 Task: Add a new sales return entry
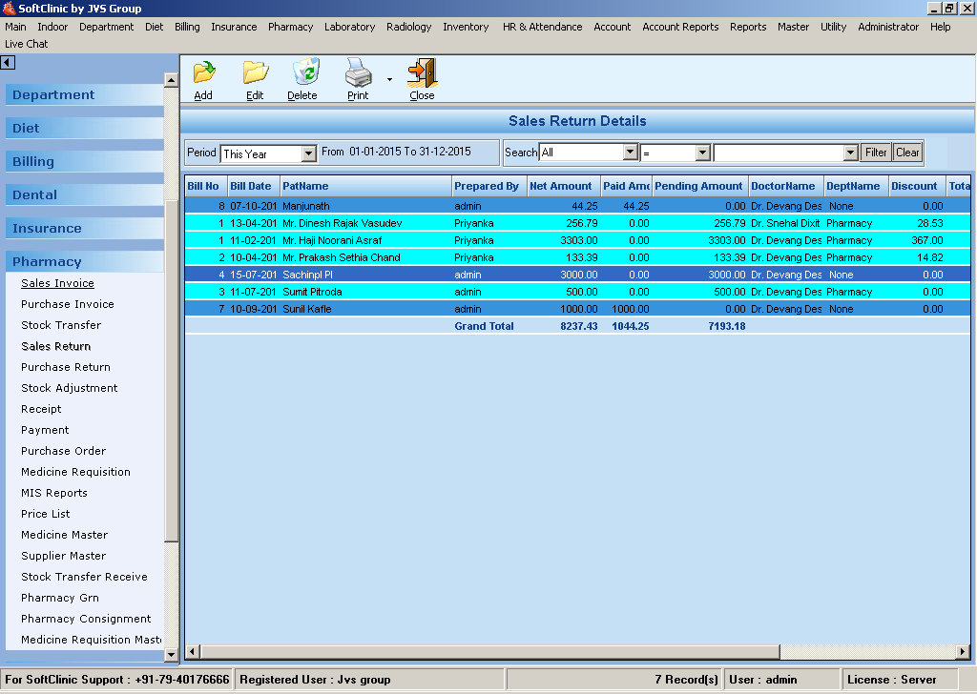coord(203,78)
